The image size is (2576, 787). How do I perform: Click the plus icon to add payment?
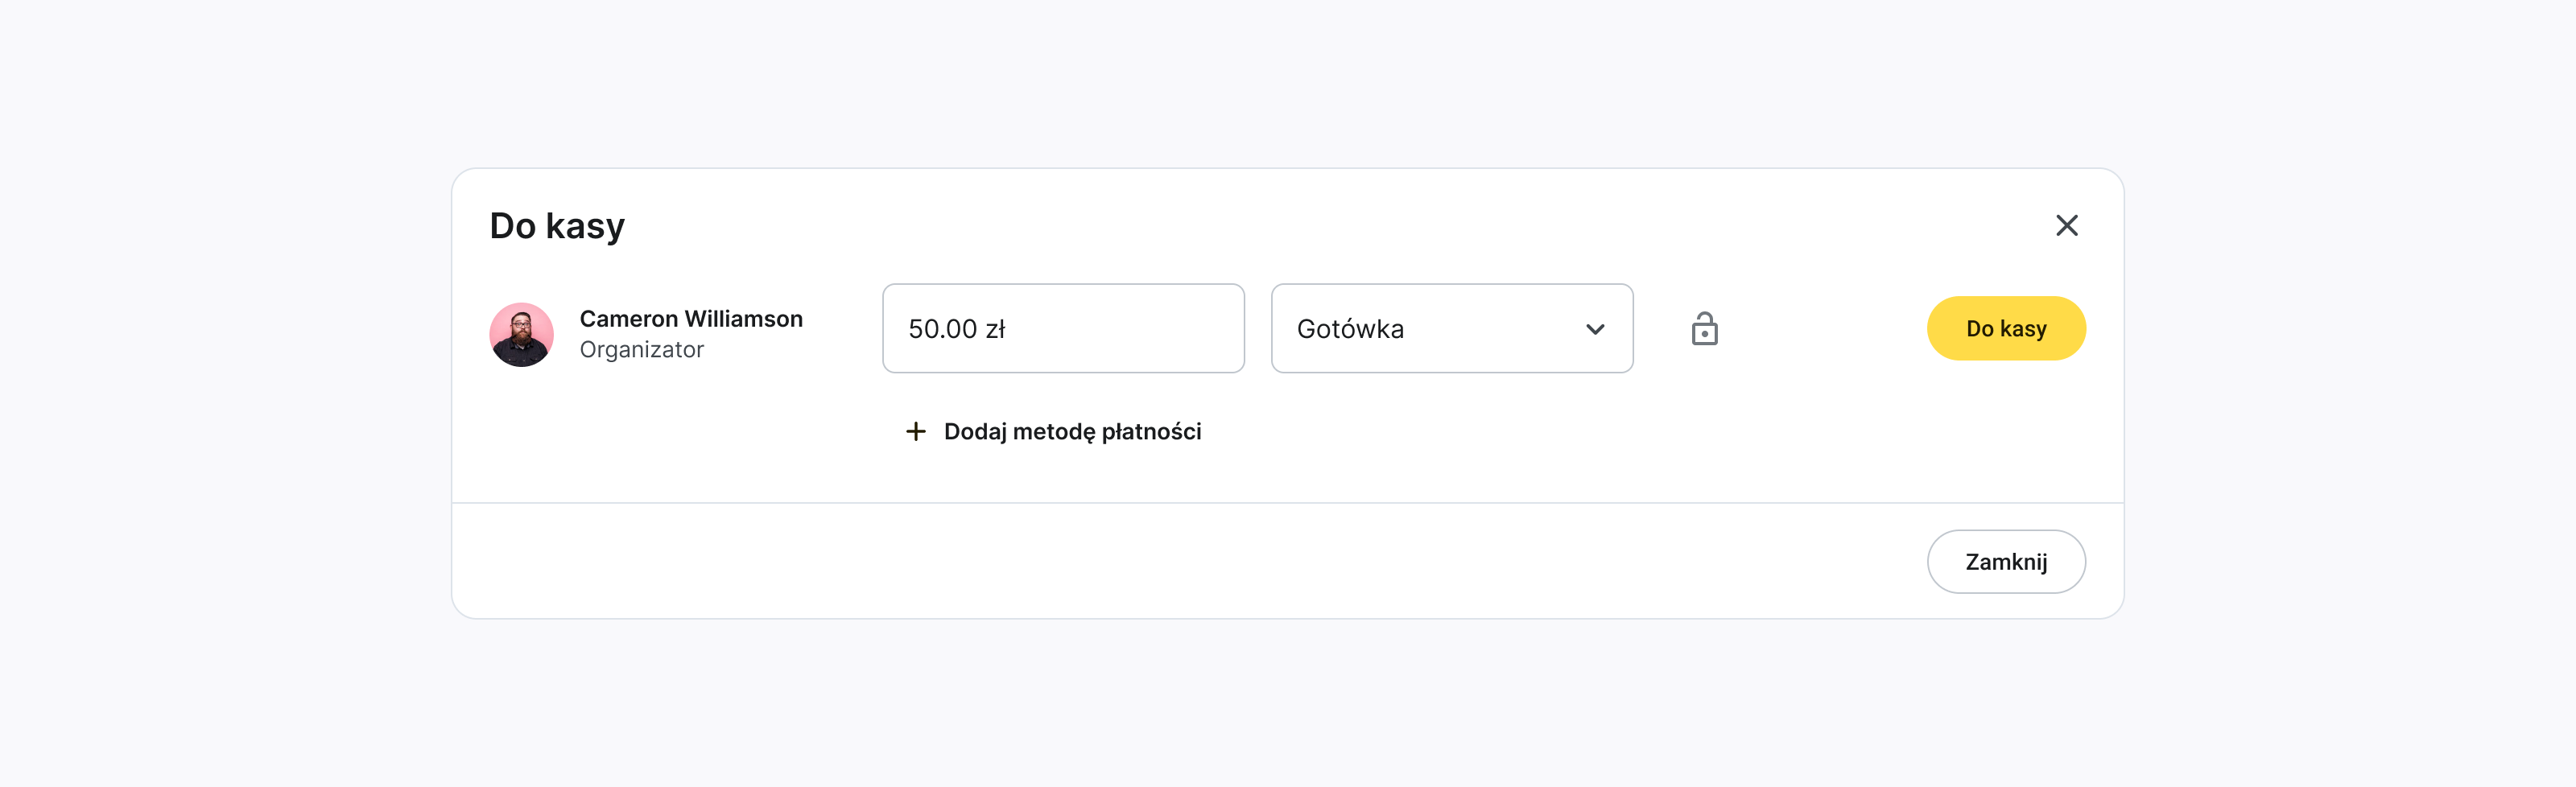pyautogui.click(x=915, y=431)
